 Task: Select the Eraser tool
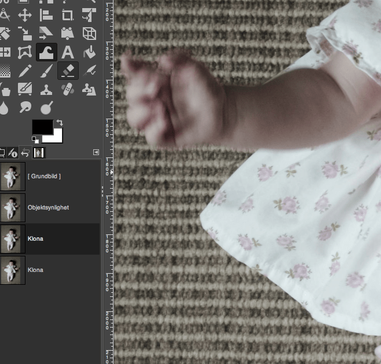pyautogui.click(x=68, y=71)
